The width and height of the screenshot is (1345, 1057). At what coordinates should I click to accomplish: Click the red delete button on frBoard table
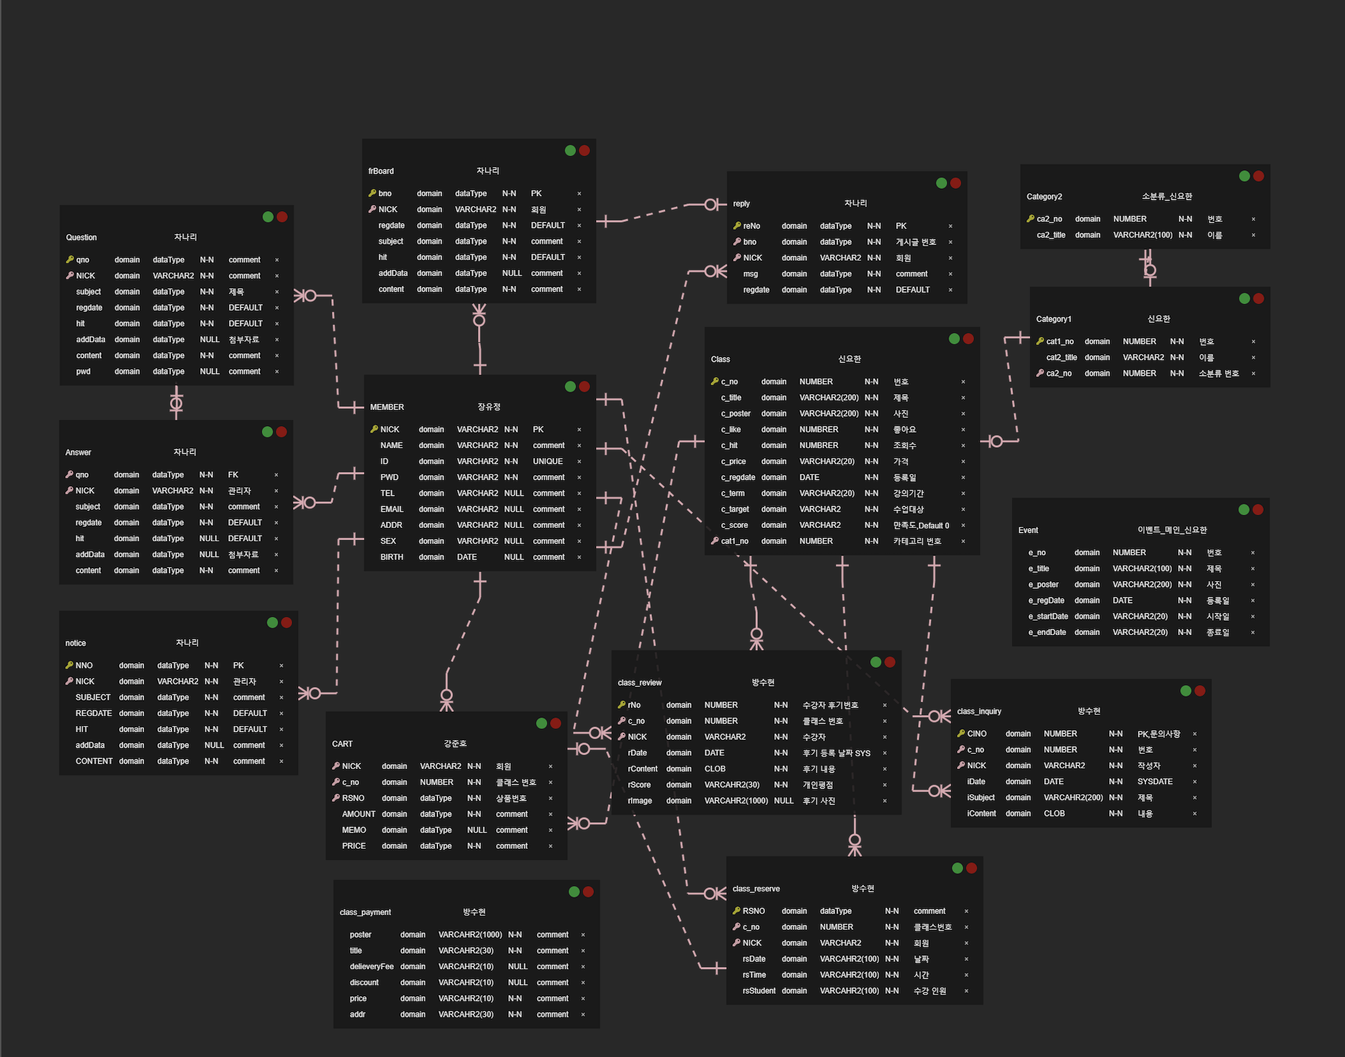click(x=584, y=151)
